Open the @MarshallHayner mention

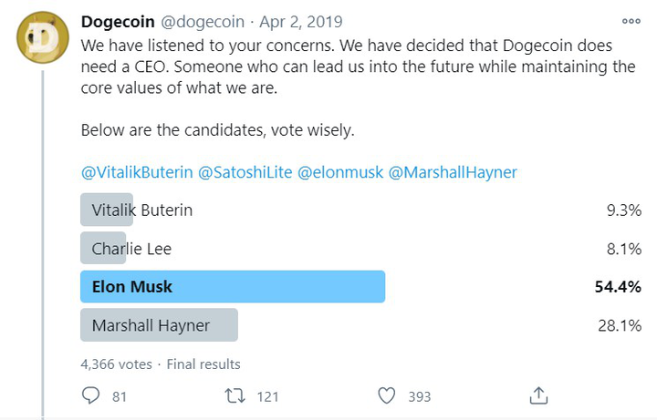click(x=453, y=172)
